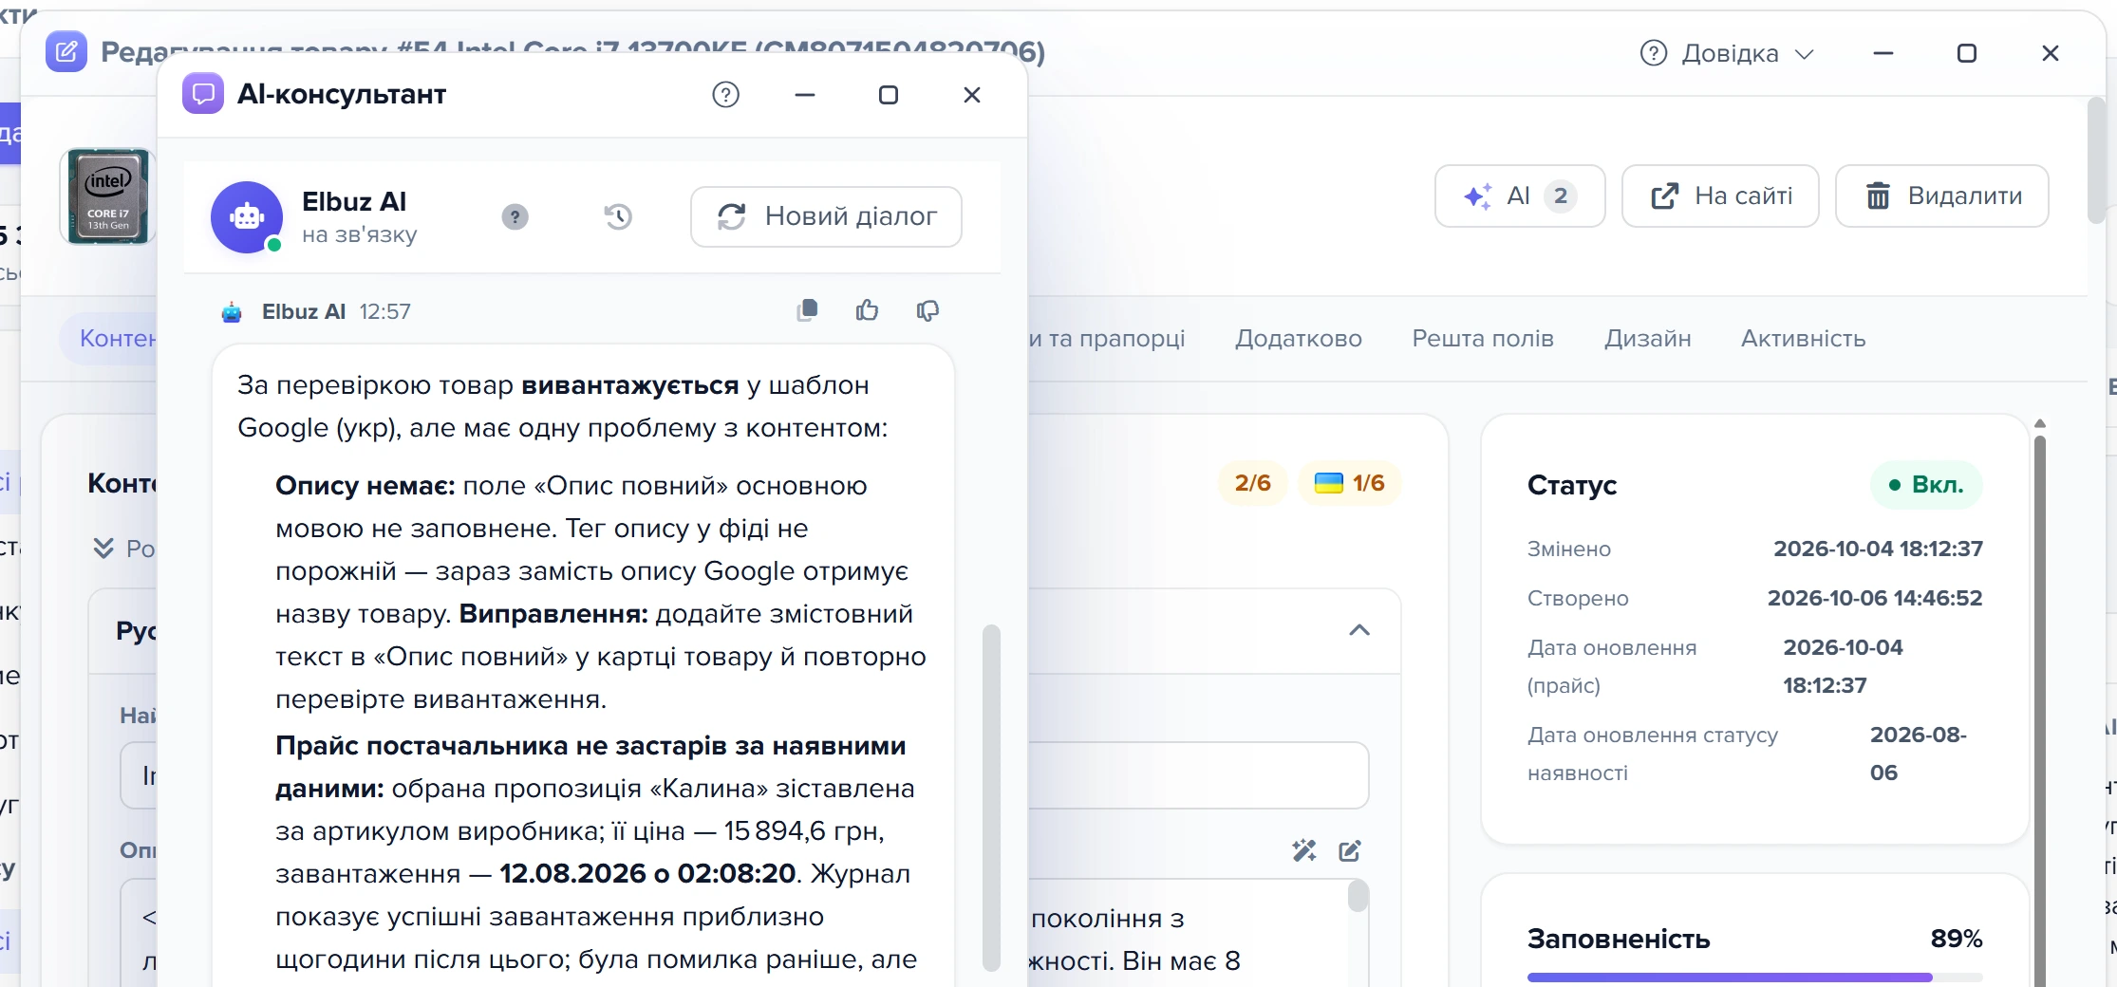
Task: Open the AI button with badge 2
Action: [x=1520, y=196]
